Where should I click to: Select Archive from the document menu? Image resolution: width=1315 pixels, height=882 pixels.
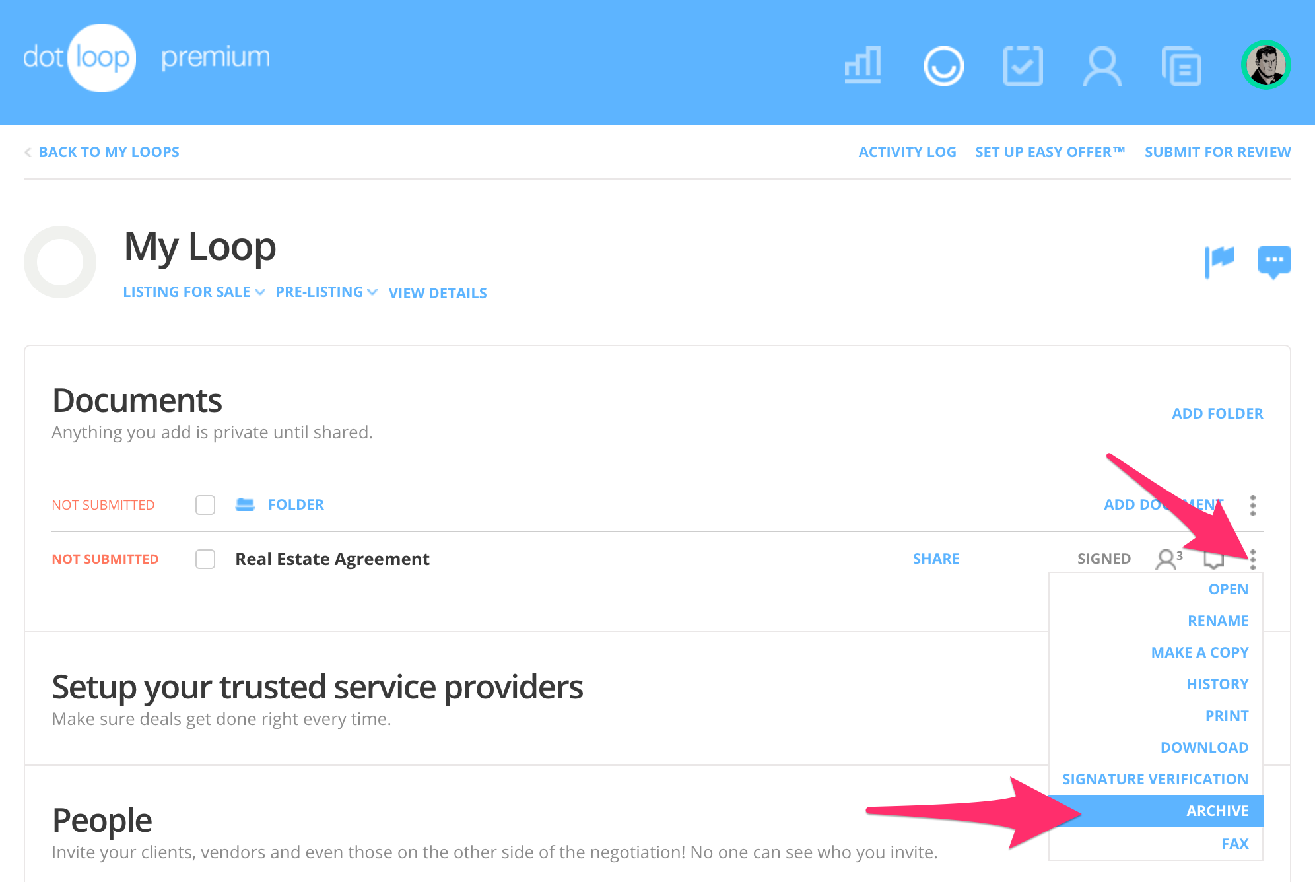point(1217,811)
